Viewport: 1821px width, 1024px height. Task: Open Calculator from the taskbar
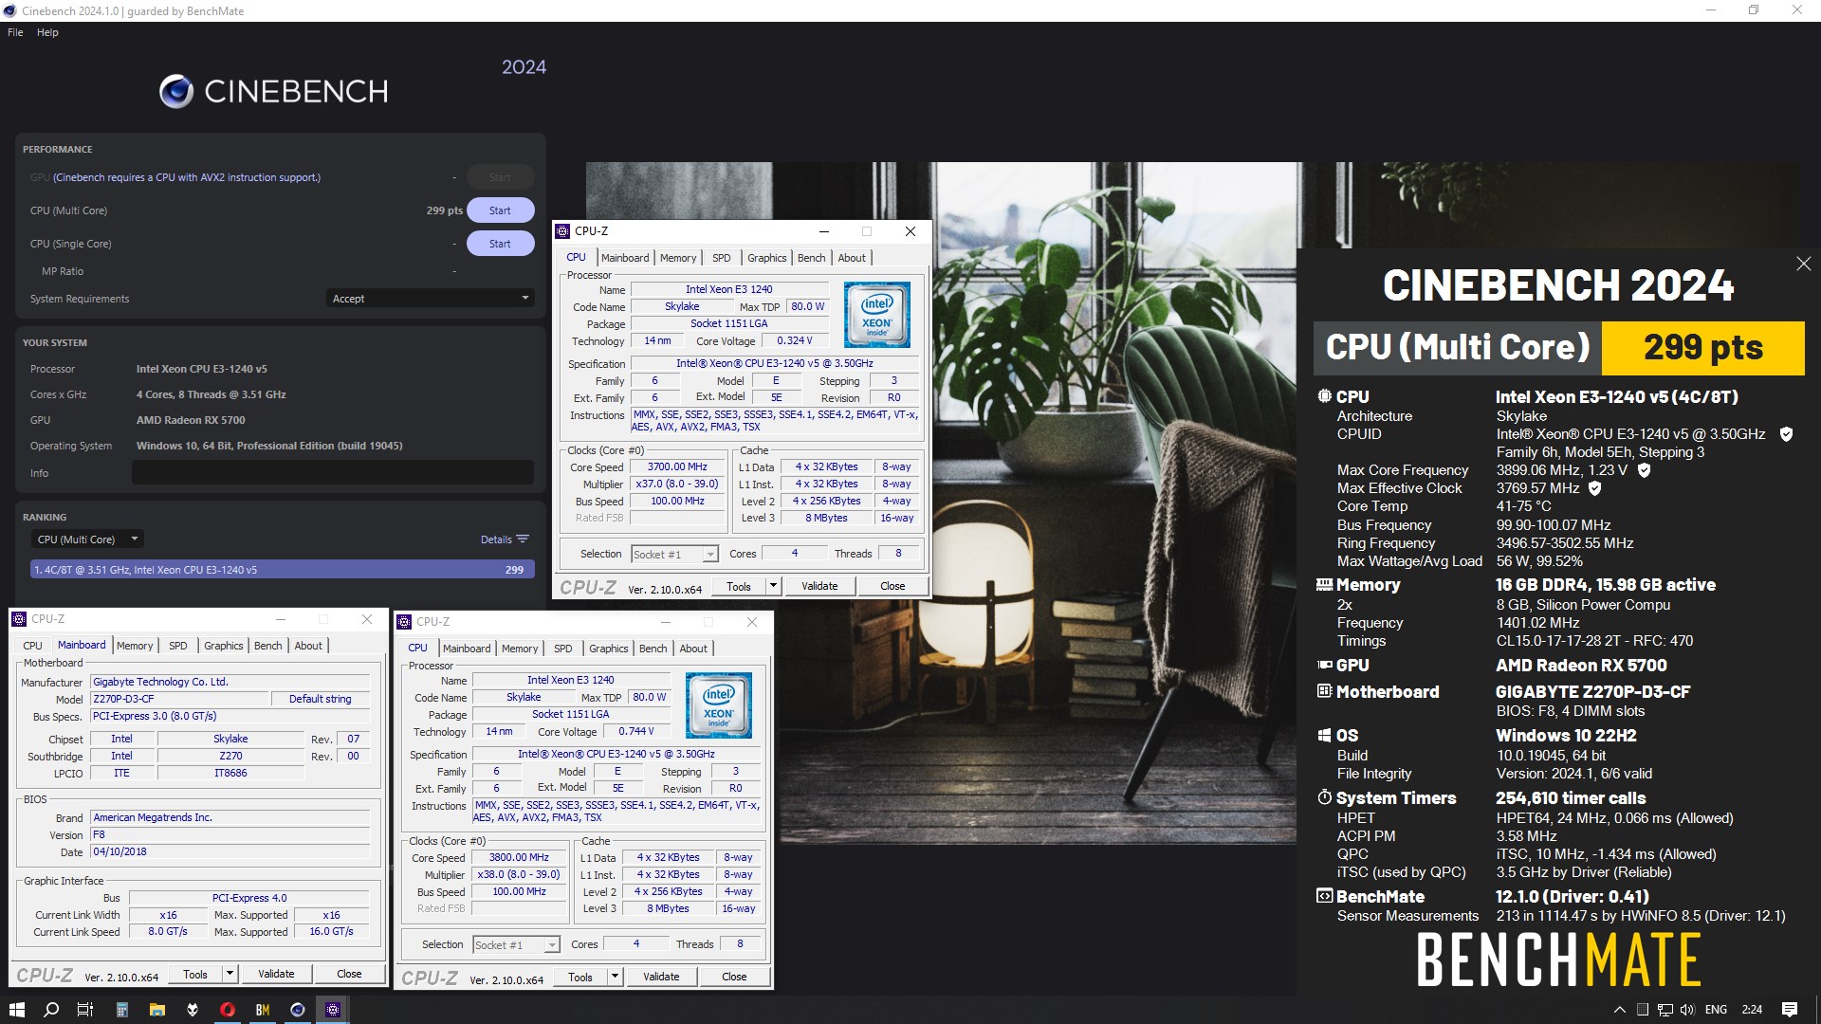tap(121, 1010)
